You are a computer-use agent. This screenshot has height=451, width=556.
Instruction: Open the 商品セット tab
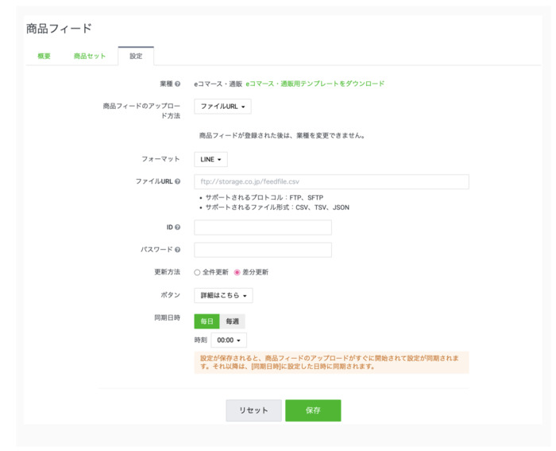pyautogui.click(x=90, y=56)
